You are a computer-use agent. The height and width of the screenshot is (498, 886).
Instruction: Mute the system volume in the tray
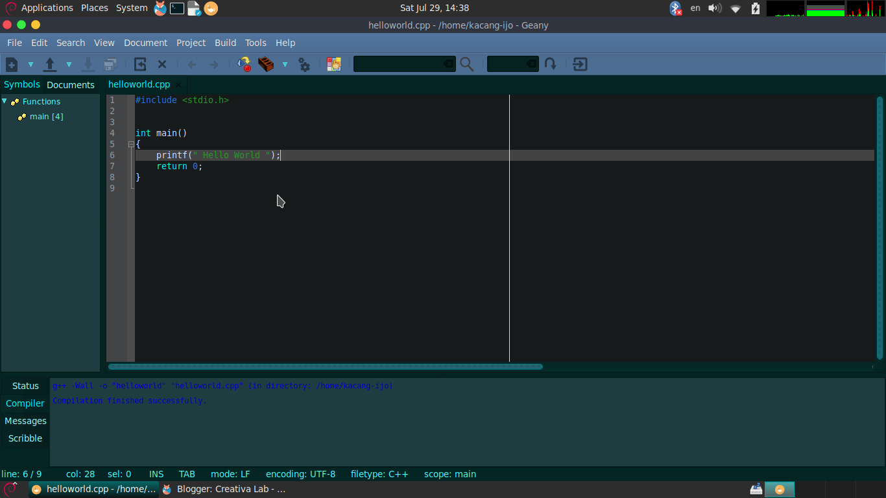[x=713, y=8]
